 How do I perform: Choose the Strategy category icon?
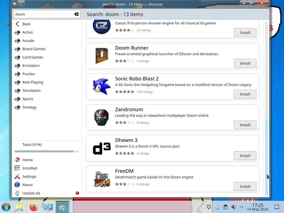coord(17,107)
